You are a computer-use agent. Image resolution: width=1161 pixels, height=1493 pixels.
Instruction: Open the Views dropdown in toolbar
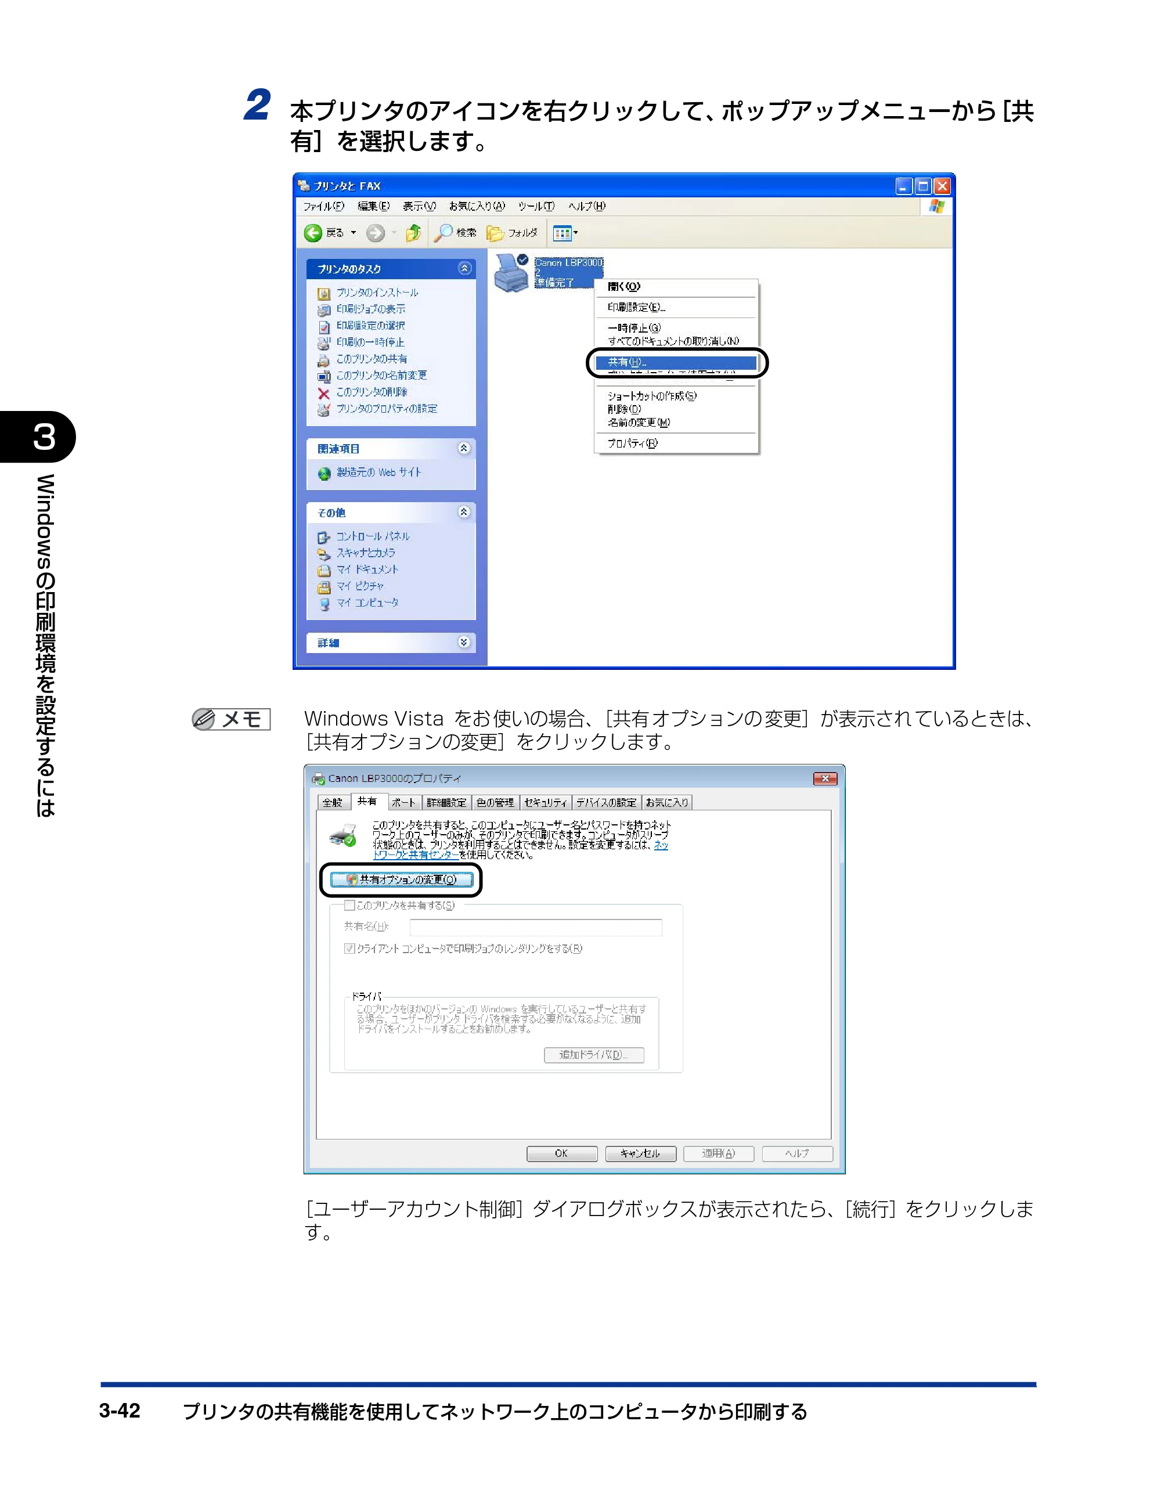tap(565, 233)
